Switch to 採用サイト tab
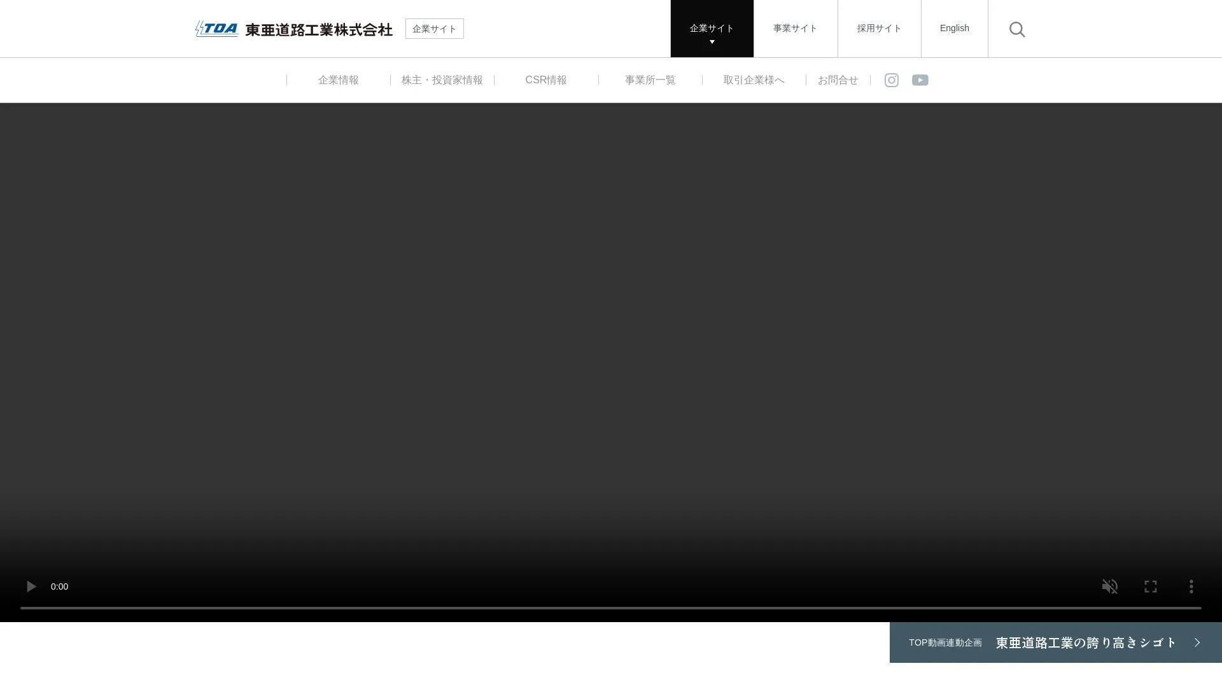The height and width of the screenshot is (687, 1222). click(879, 29)
